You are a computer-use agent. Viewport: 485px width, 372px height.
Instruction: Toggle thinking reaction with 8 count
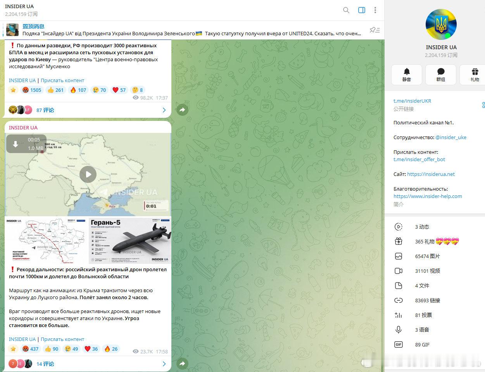pyautogui.click(x=138, y=90)
